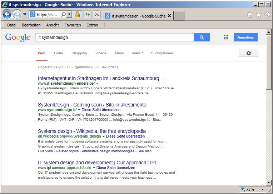Click the scrollbar down arrow
Image resolution: width=273 pixels, height=194 pixels.
(268, 183)
